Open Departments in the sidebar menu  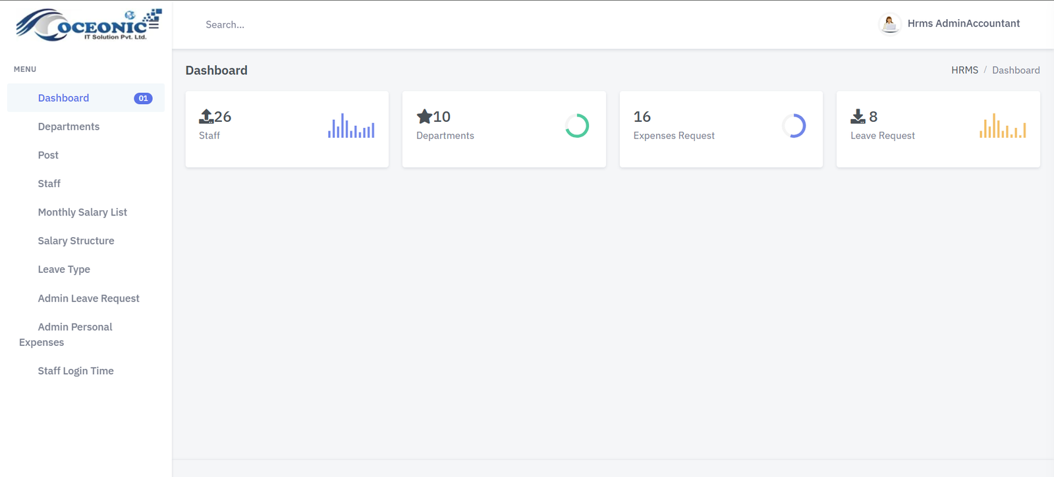click(x=69, y=126)
